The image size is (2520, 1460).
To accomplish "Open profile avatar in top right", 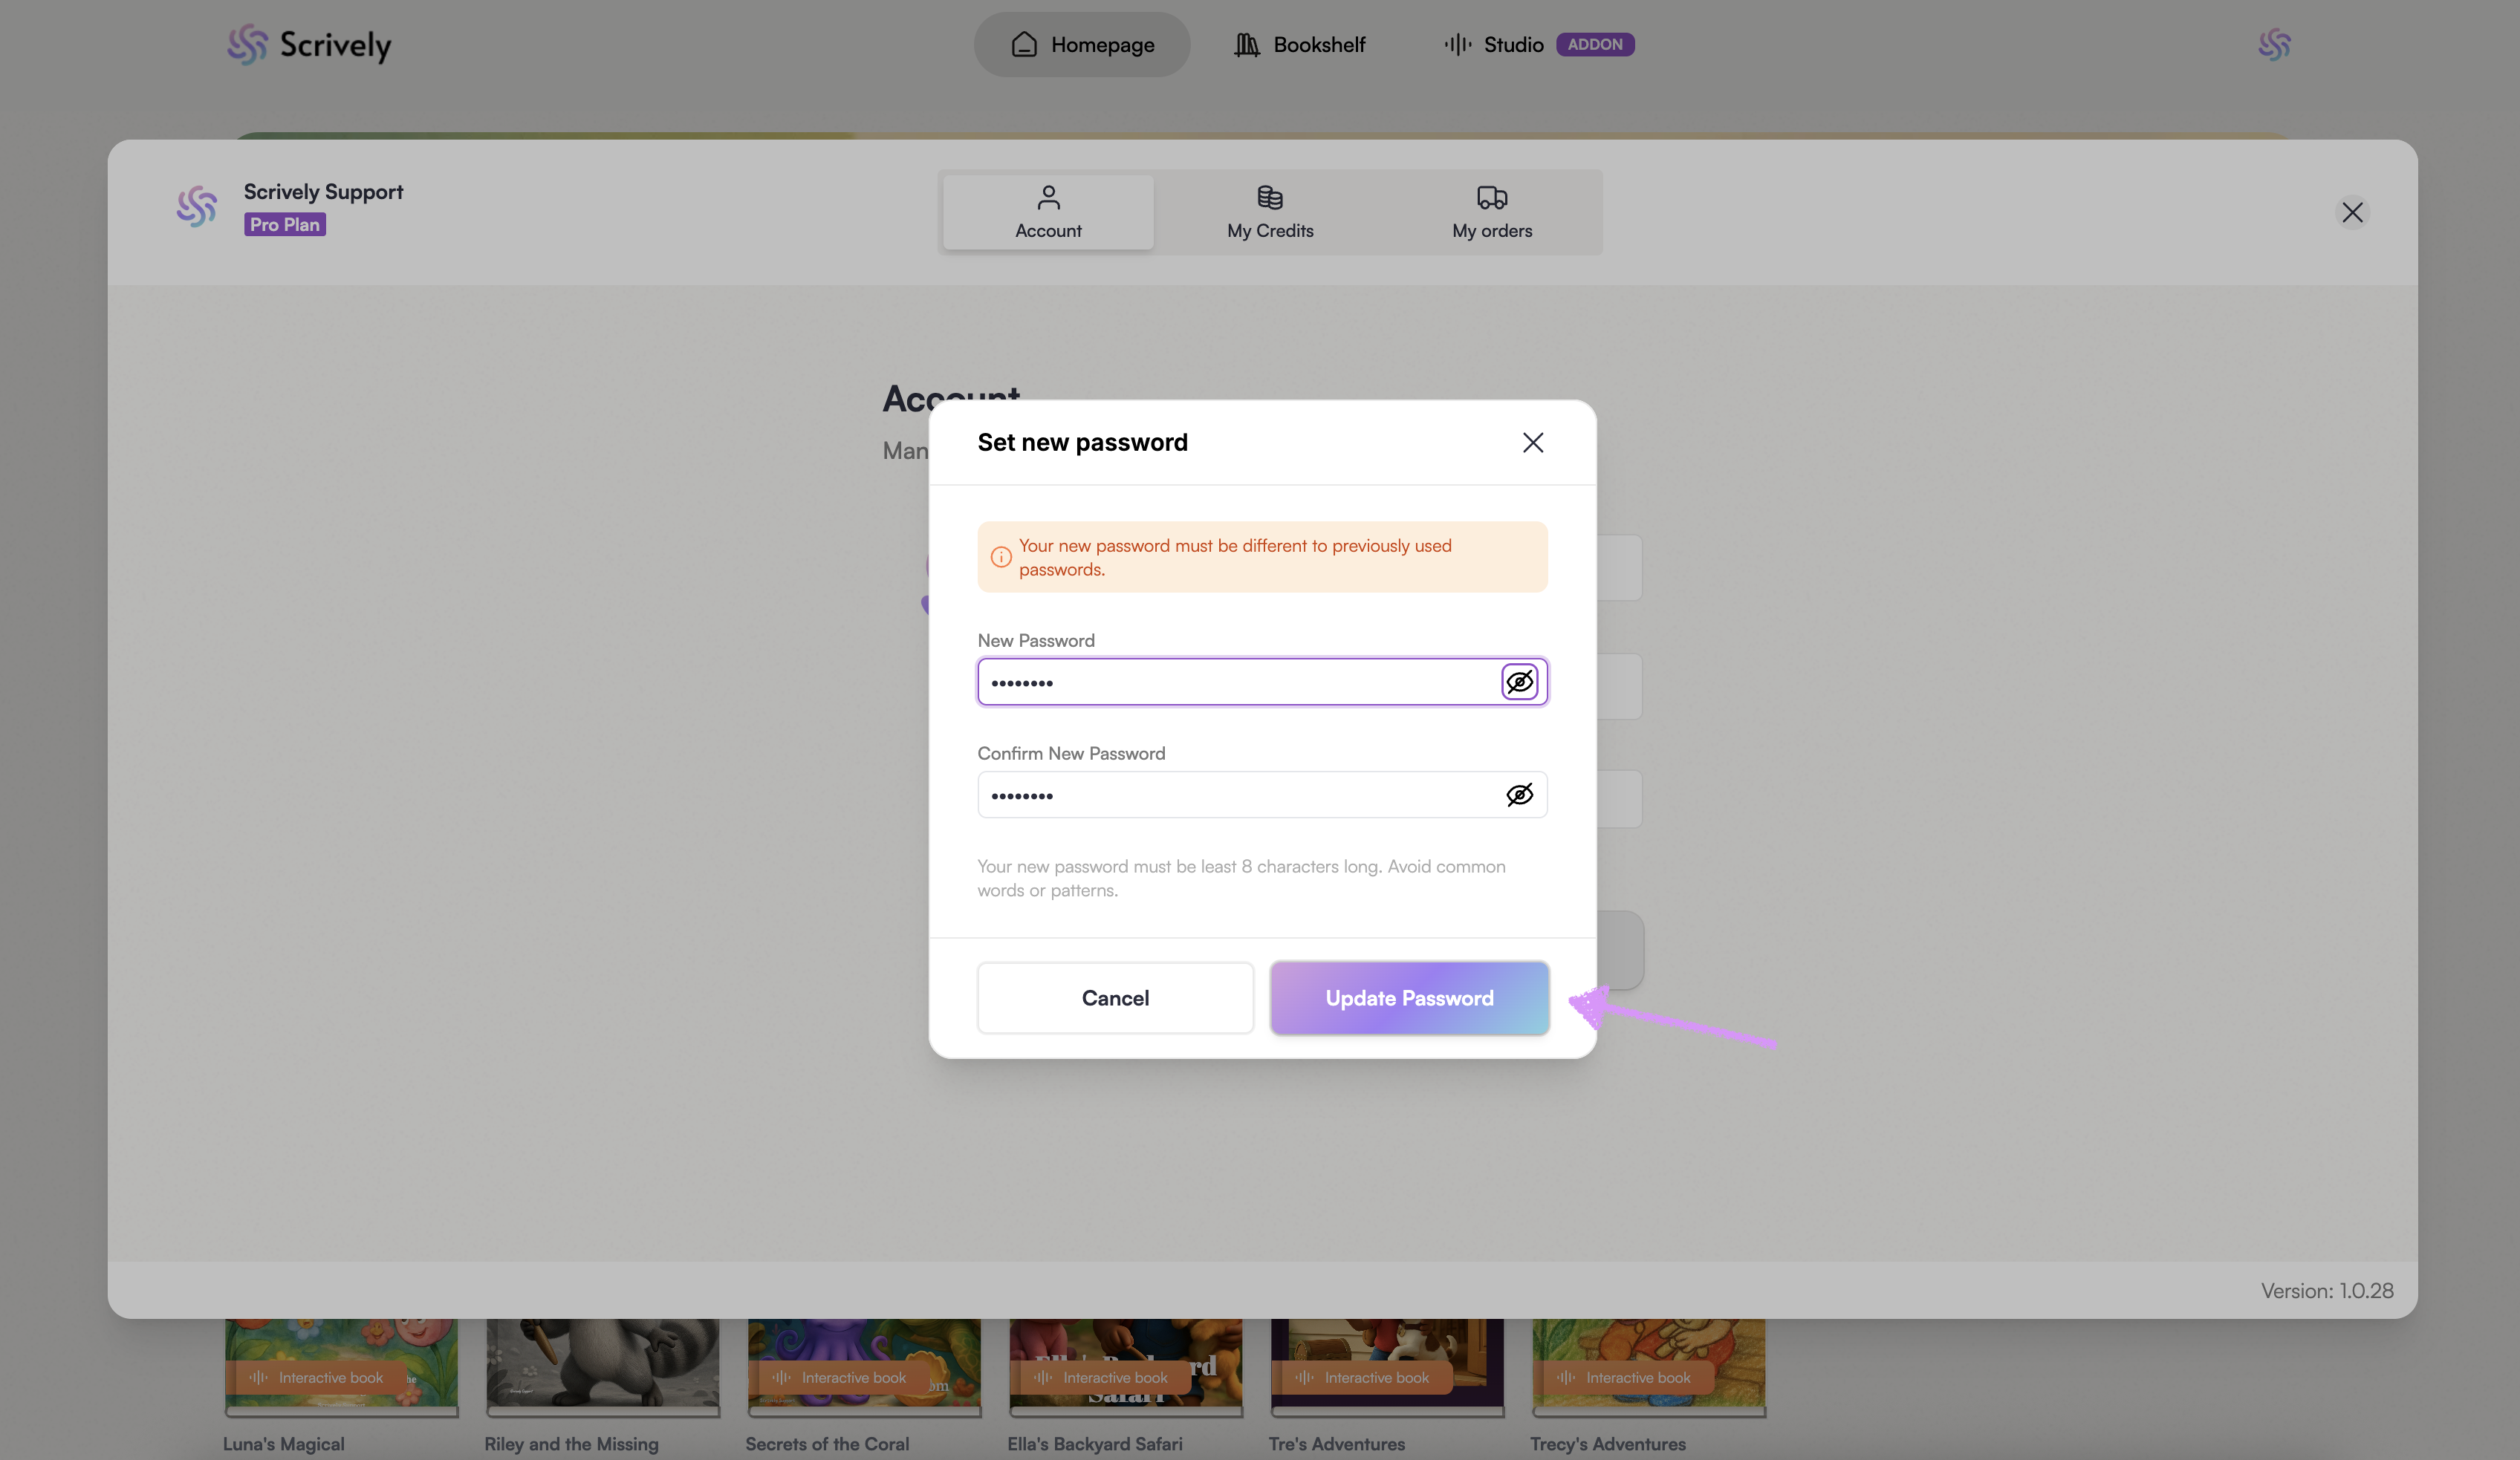I will click(2273, 45).
